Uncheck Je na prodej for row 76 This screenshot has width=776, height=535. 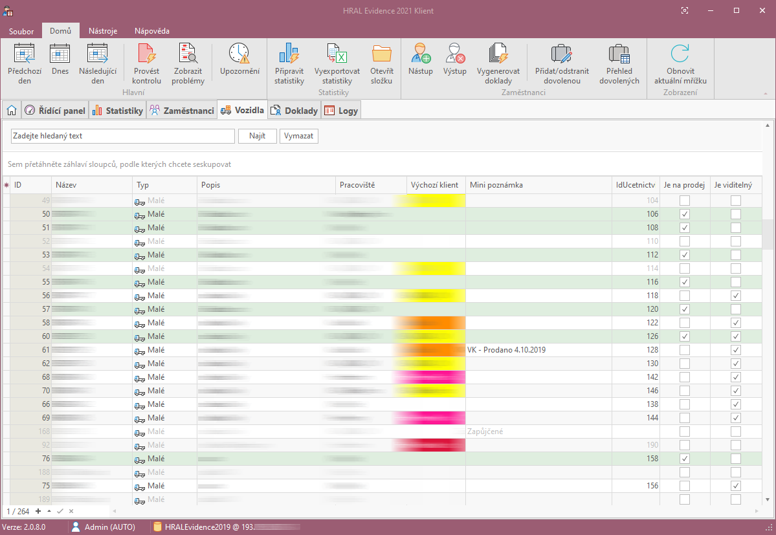pos(685,459)
